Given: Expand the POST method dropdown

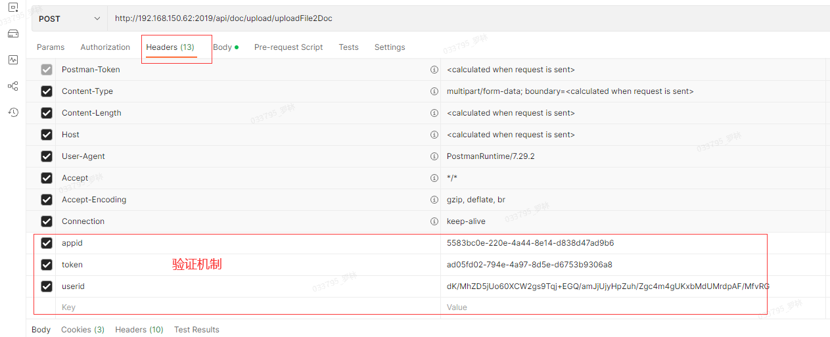Looking at the screenshot, I should [x=70, y=18].
